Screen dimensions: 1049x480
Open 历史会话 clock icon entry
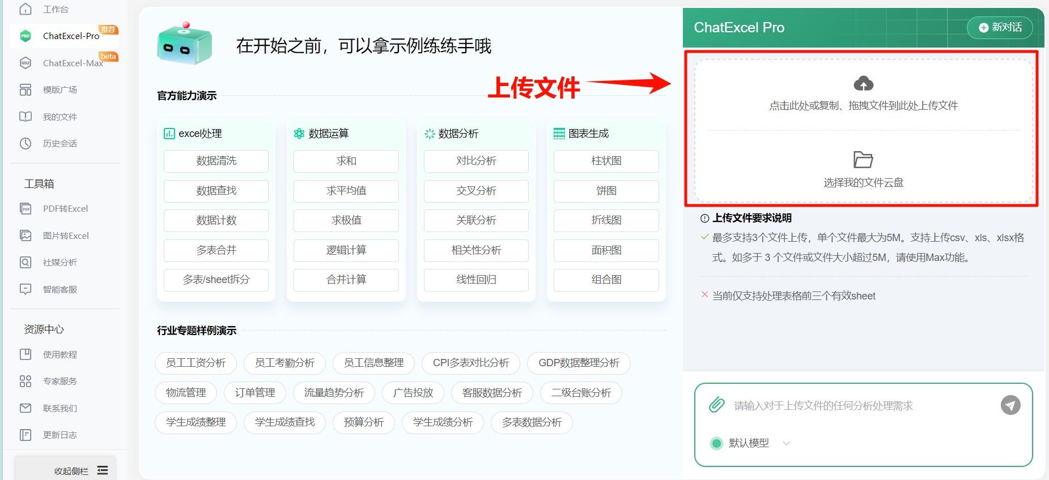[60, 144]
